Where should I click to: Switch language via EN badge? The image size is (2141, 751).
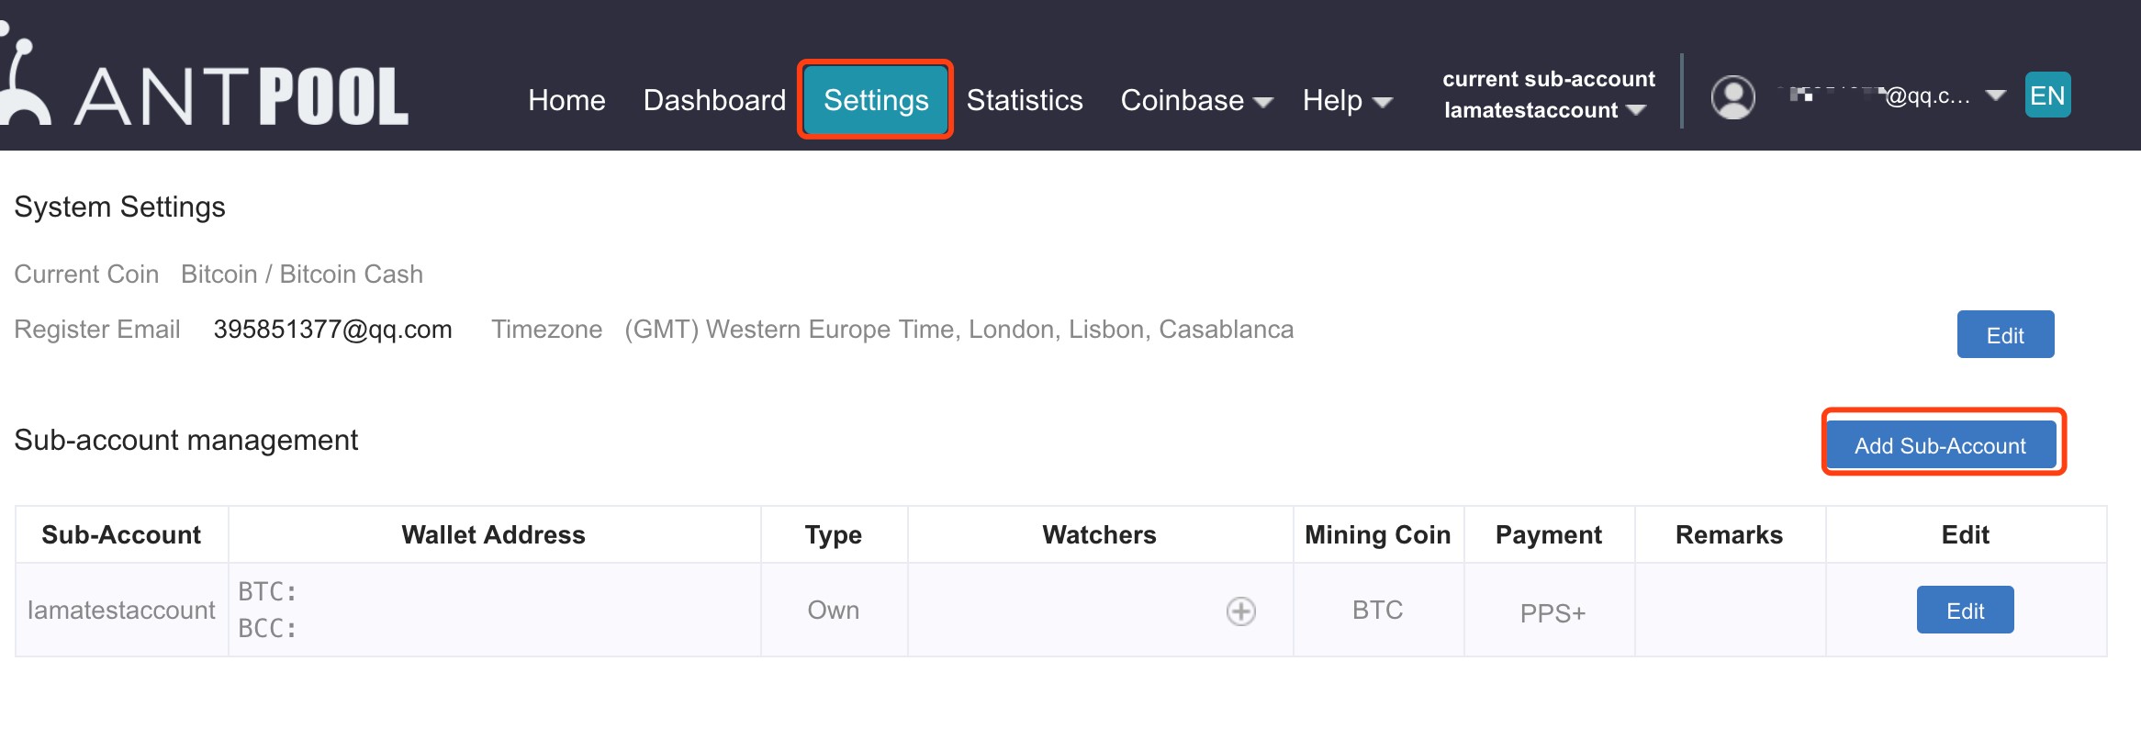[x=2047, y=95]
